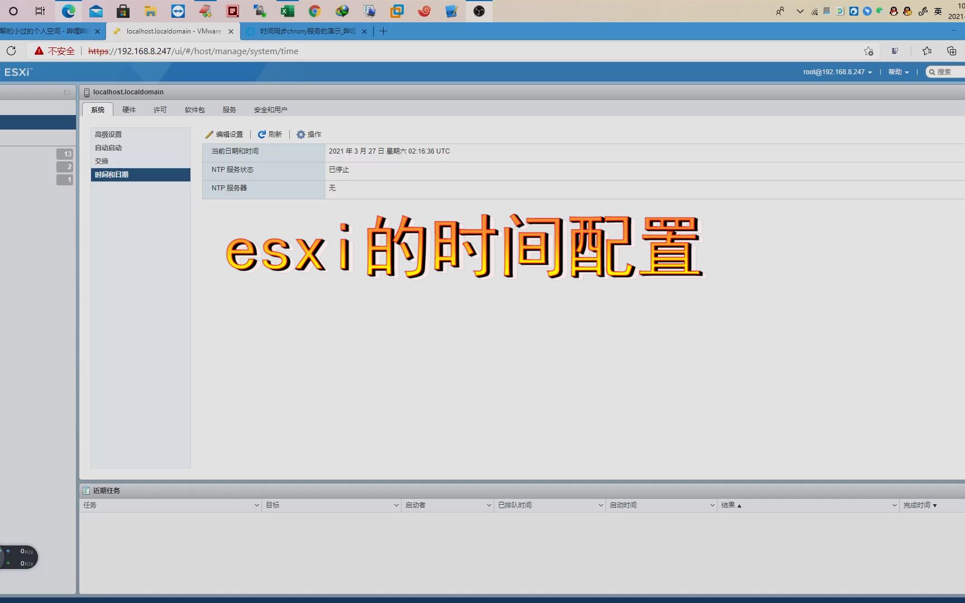
Task: Click the WeChat tray icon
Action: tap(880, 11)
